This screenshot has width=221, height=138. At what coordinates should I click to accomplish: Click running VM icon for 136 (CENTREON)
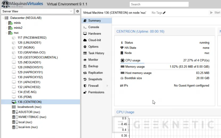click(x=14, y=102)
